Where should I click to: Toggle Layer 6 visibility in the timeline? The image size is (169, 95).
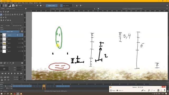tap(5, 86)
